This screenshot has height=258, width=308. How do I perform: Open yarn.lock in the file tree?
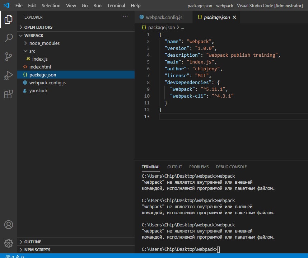(x=76, y=90)
